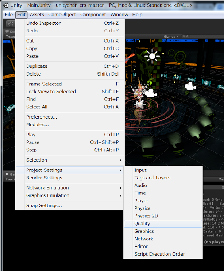Open the Textured draw mode dropdown
The image size is (224, 271).
coord(10,36)
